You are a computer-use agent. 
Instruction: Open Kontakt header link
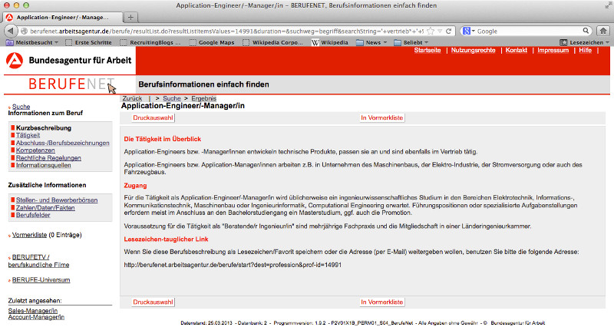point(516,50)
